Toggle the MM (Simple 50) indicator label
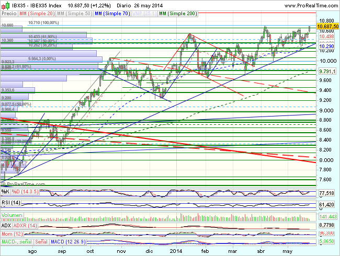Screen dimensions: 340x256 [x=75, y=11]
